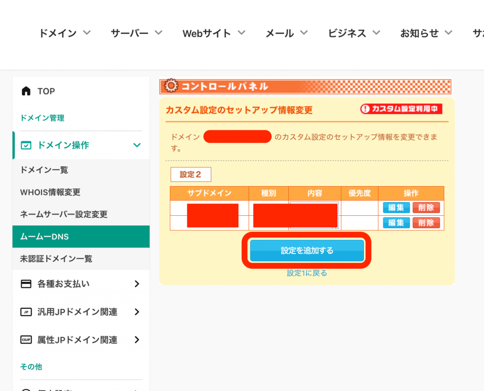Click the TOP home icon
484x391 pixels.
(27, 91)
